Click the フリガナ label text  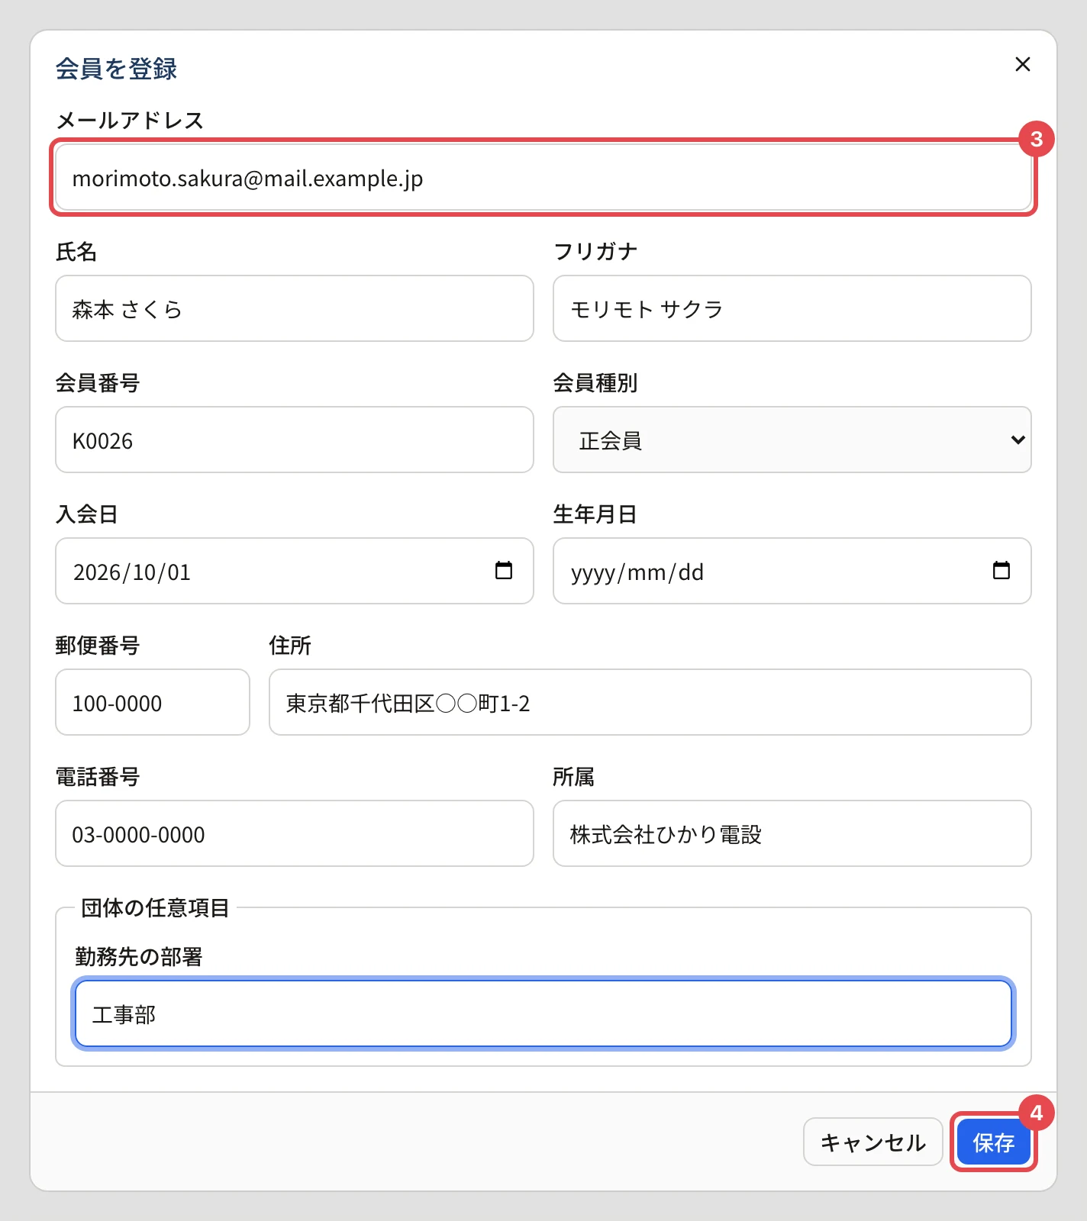point(595,252)
